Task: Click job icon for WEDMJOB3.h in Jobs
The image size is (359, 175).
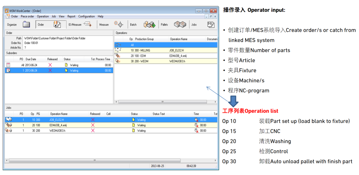Action: 9,131
